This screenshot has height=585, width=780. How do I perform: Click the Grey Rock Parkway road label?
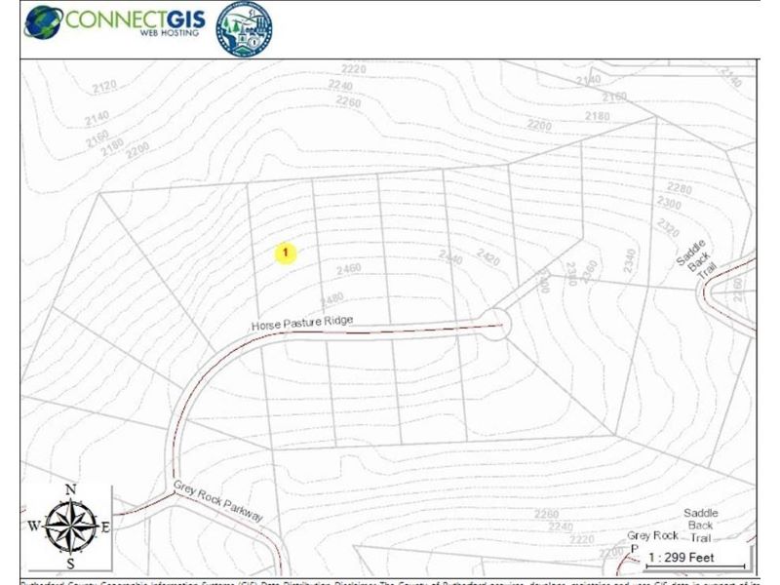(217, 501)
